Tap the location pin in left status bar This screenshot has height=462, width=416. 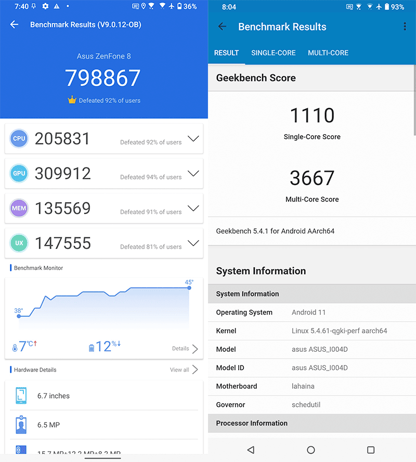coord(144,6)
